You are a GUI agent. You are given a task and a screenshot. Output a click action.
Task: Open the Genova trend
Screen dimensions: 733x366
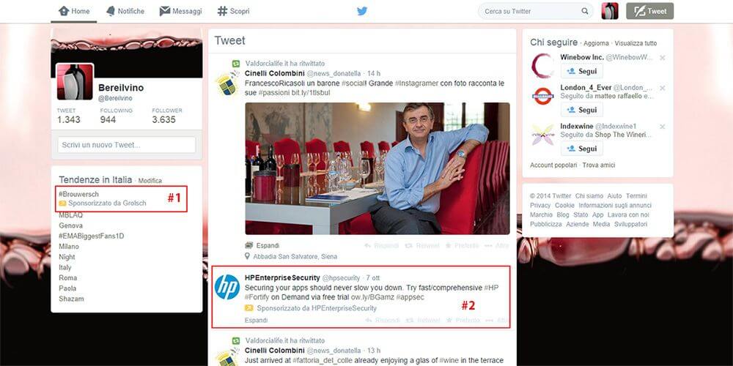tap(70, 225)
